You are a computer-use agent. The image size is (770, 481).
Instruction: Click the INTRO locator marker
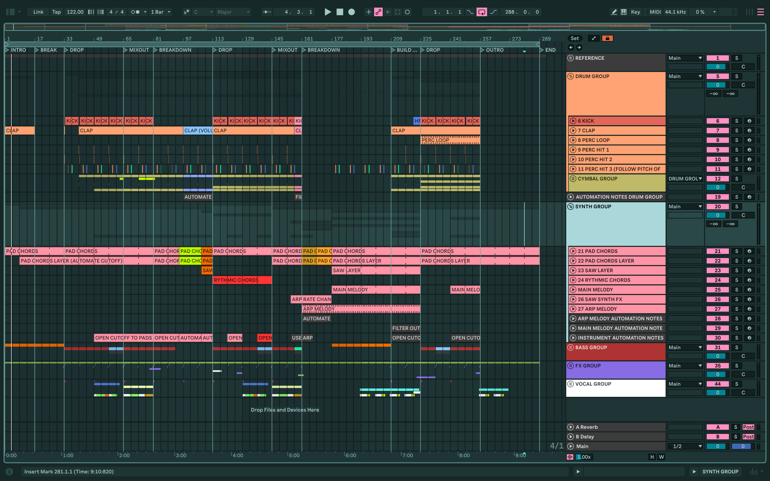pos(15,50)
